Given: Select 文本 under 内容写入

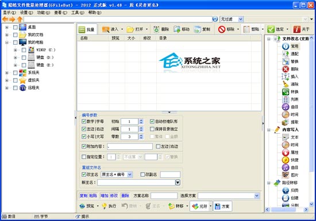Looking at the screenshot, I should 294,137.
